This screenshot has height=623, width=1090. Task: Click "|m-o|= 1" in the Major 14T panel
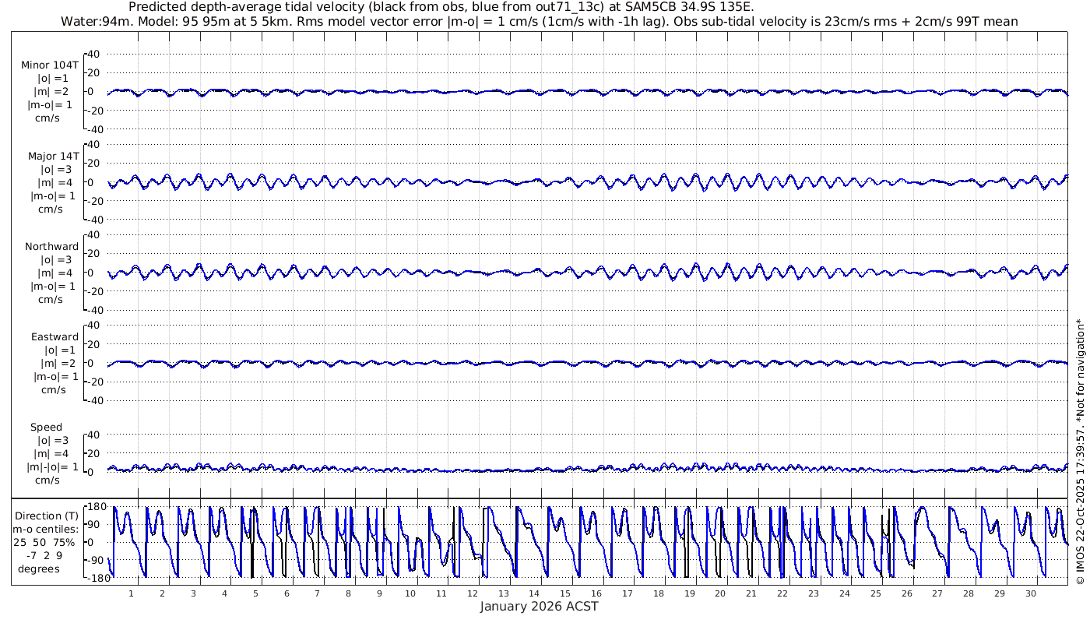coord(51,195)
